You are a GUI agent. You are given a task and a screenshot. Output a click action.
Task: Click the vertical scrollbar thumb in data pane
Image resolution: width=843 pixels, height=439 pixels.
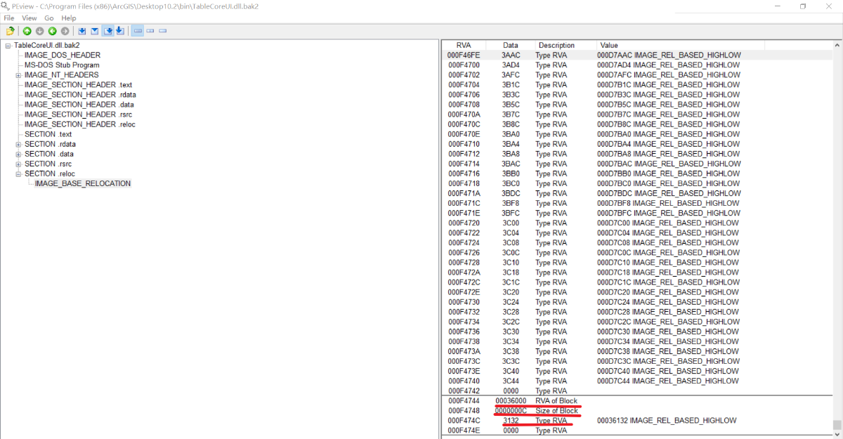coord(837,424)
